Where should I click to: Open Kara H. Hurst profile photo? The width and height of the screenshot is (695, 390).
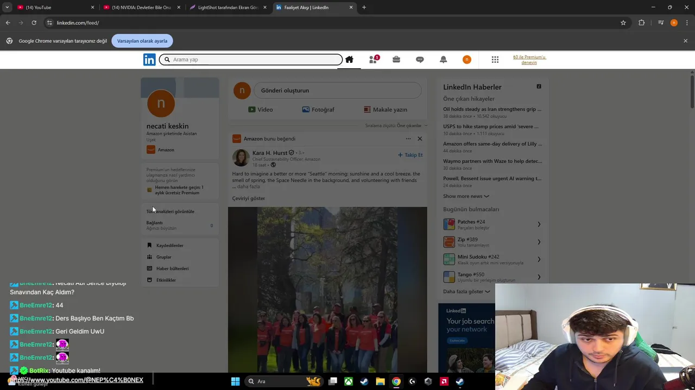click(x=241, y=158)
